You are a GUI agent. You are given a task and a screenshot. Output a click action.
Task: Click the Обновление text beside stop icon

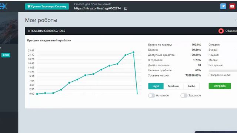[x=231, y=31]
